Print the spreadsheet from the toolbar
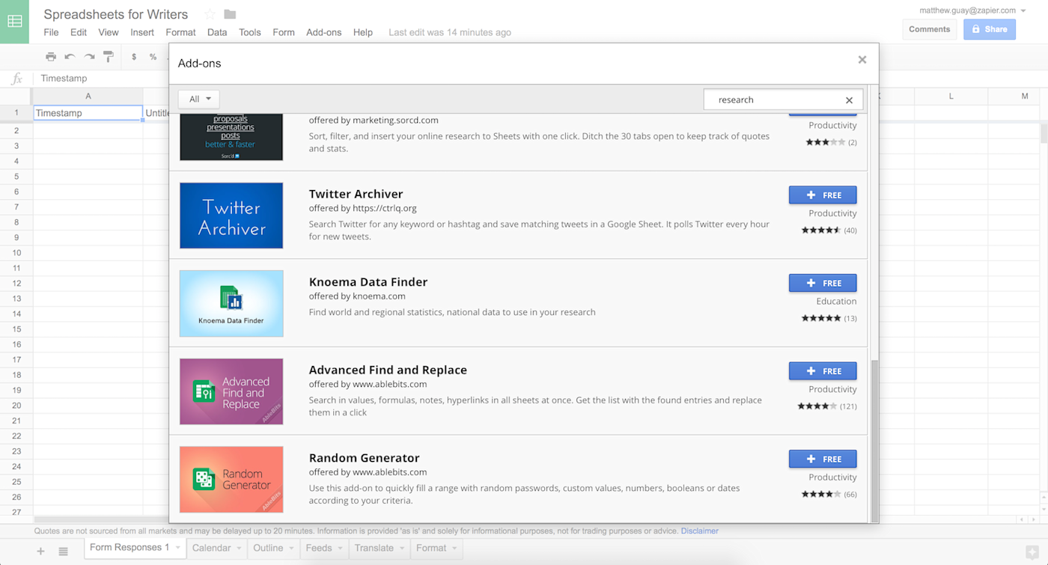Image resolution: width=1048 pixels, height=565 pixels. [x=51, y=57]
